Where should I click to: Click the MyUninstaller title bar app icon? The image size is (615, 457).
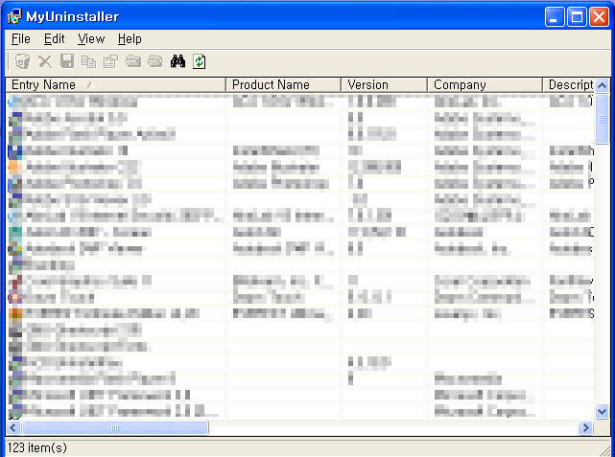coord(14,17)
